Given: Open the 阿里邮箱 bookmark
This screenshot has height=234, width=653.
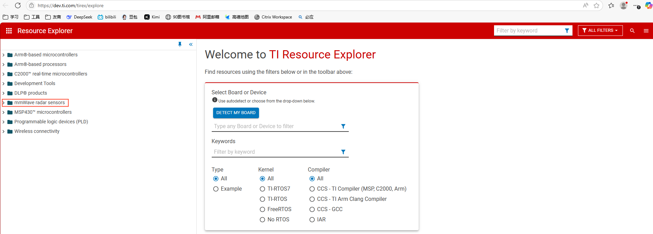Looking at the screenshot, I should 207,17.
